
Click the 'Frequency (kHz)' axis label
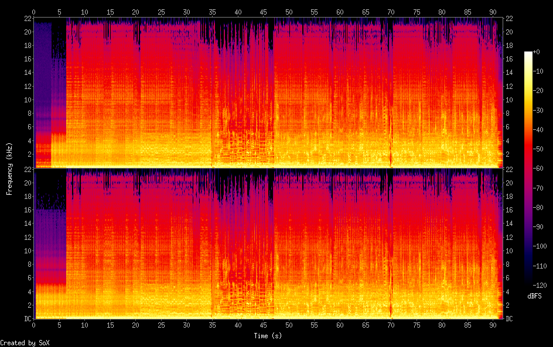tap(9, 169)
